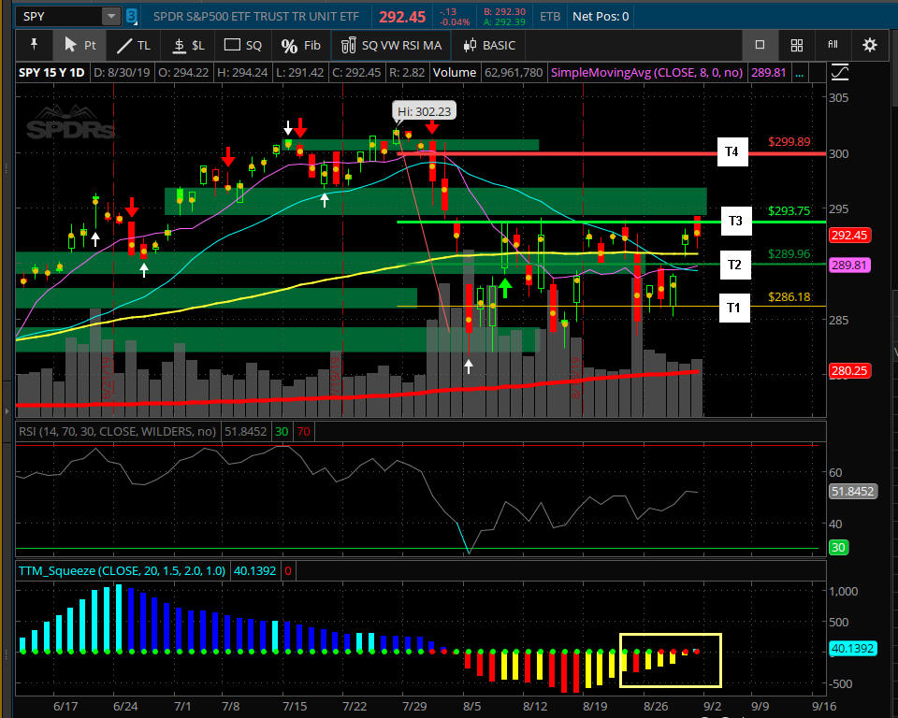The width and height of the screenshot is (898, 718).
Task: Choose the TL trendline drawing tool
Action: pyautogui.click(x=133, y=45)
